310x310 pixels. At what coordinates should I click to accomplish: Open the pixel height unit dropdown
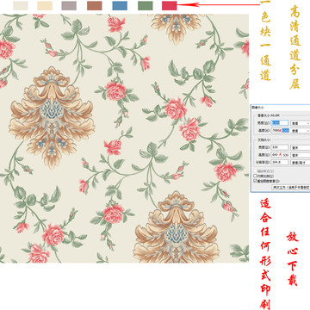[301, 131]
